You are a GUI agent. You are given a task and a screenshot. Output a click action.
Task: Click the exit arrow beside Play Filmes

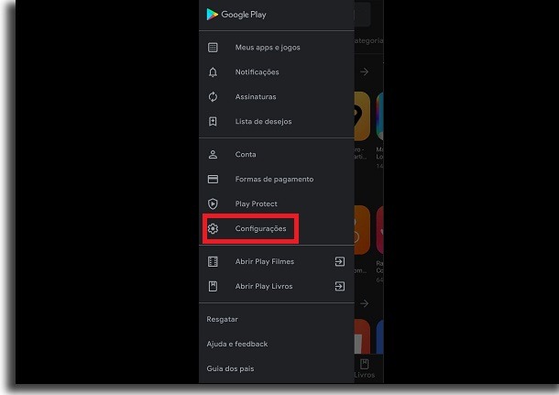[x=340, y=262]
